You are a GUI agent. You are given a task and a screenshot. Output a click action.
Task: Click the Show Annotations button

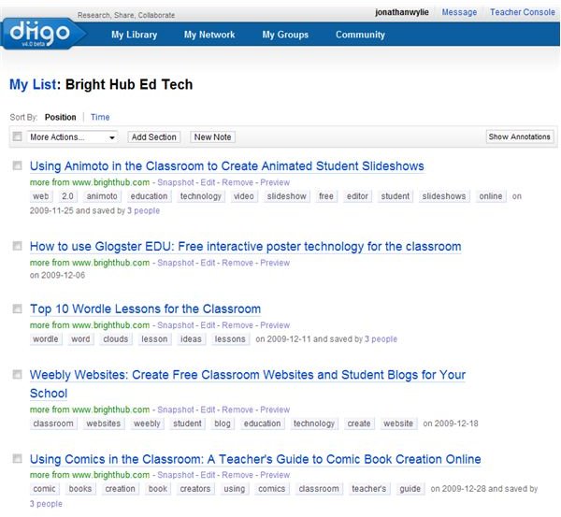click(x=520, y=136)
